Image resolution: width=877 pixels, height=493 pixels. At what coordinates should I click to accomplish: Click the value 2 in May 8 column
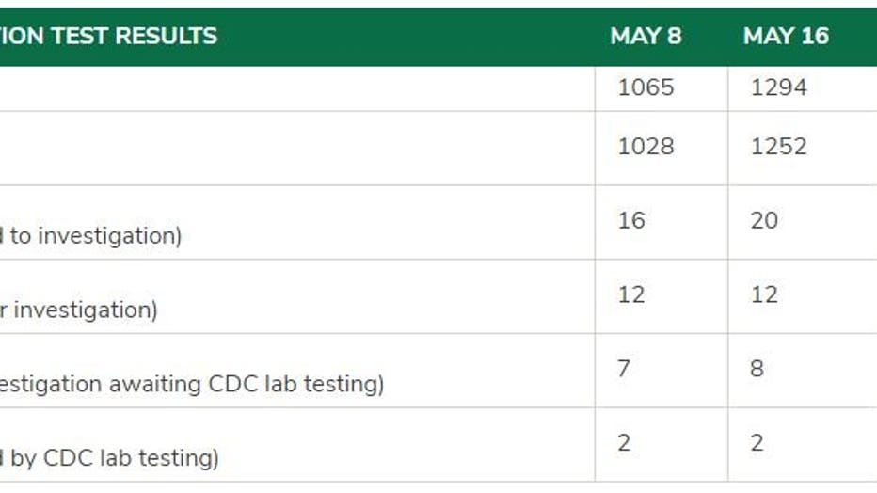(x=624, y=443)
